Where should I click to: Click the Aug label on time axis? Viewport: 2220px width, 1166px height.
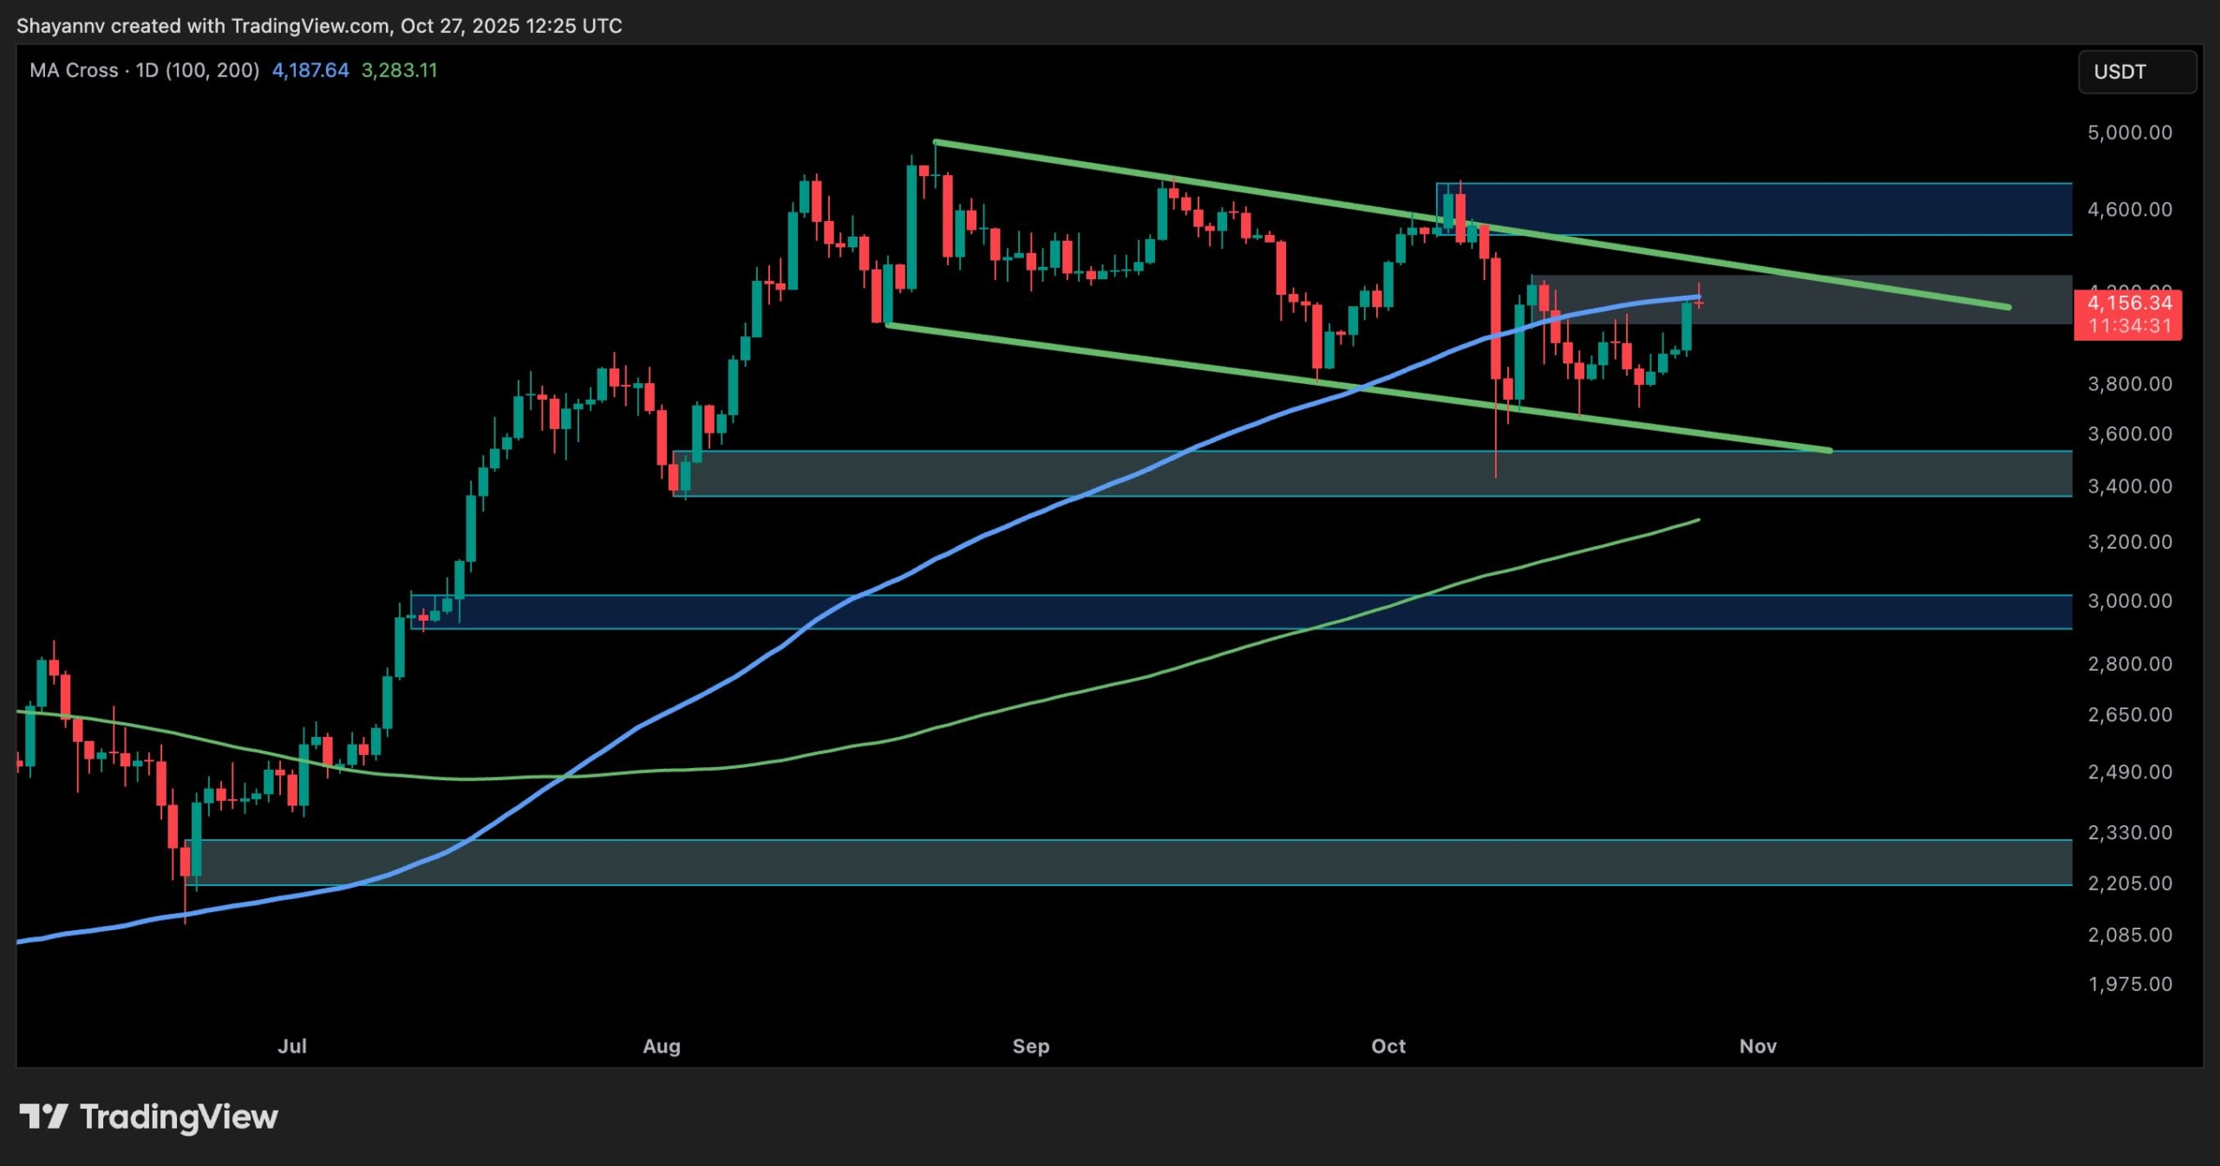661,1046
